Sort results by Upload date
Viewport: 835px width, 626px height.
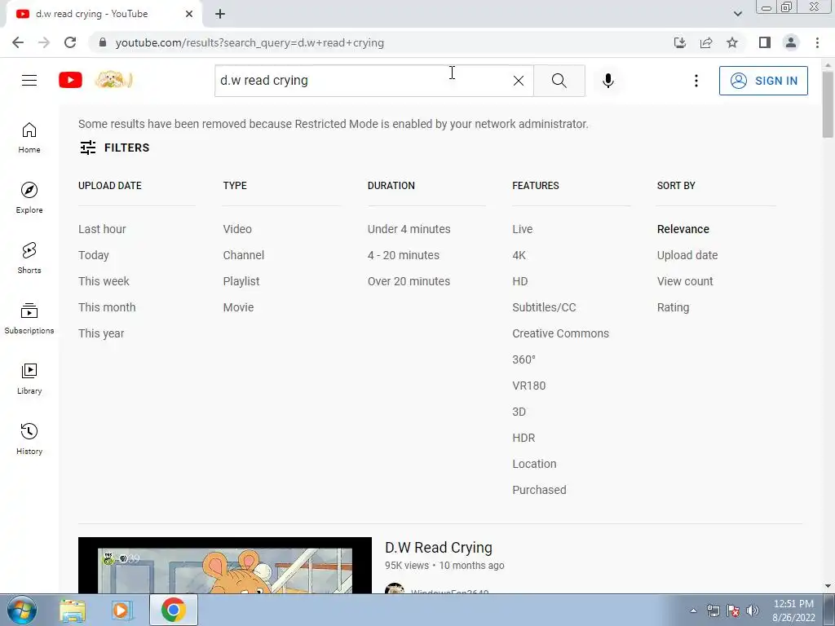pos(687,255)
